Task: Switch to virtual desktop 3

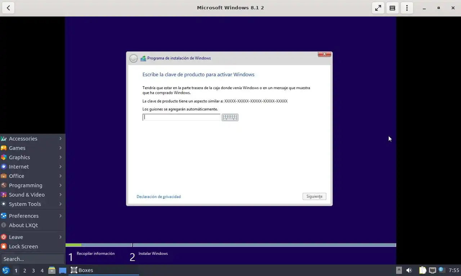Action: click(x=33, y=270)
